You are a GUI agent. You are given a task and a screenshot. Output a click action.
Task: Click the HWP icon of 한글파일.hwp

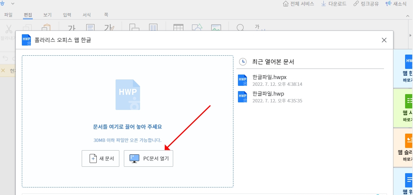[x=242, y=97]
